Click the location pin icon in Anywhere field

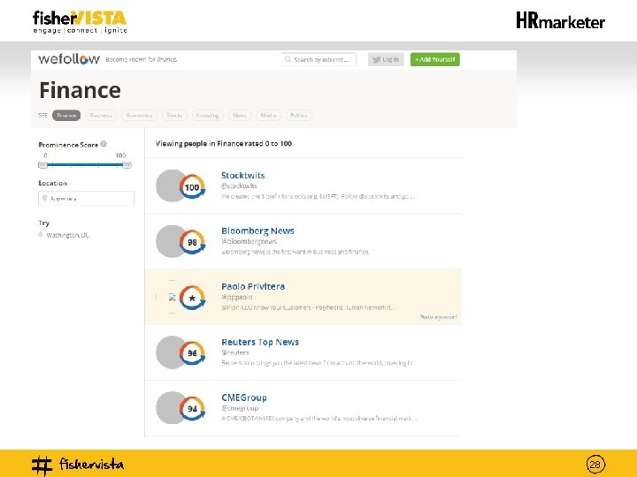coord(45,199)
